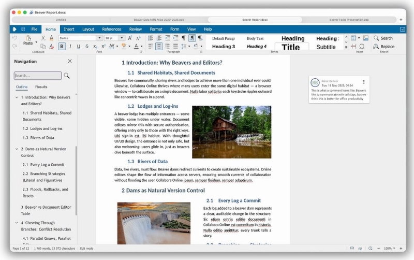414x260 pixels.
Task: Insert an image using the picture icon
Action: pyautogui.click(x=366, y=38)
